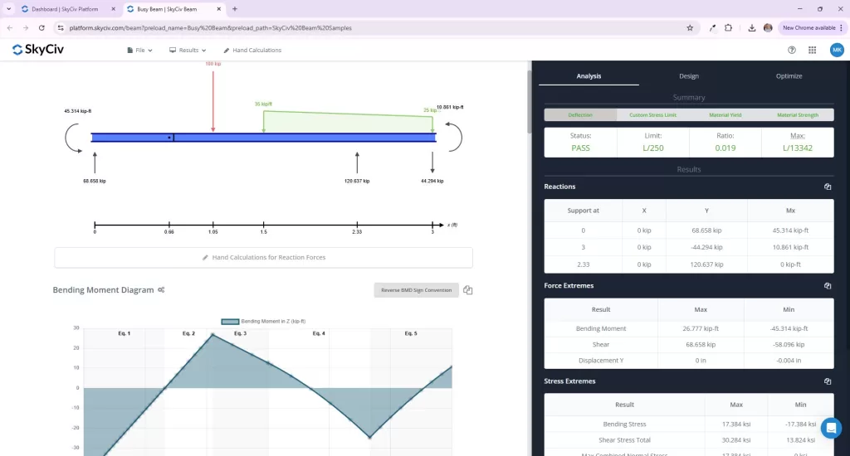The image size is (850, 456).
Task: Copy the Force Extremes table
Action: pos(828,285)
